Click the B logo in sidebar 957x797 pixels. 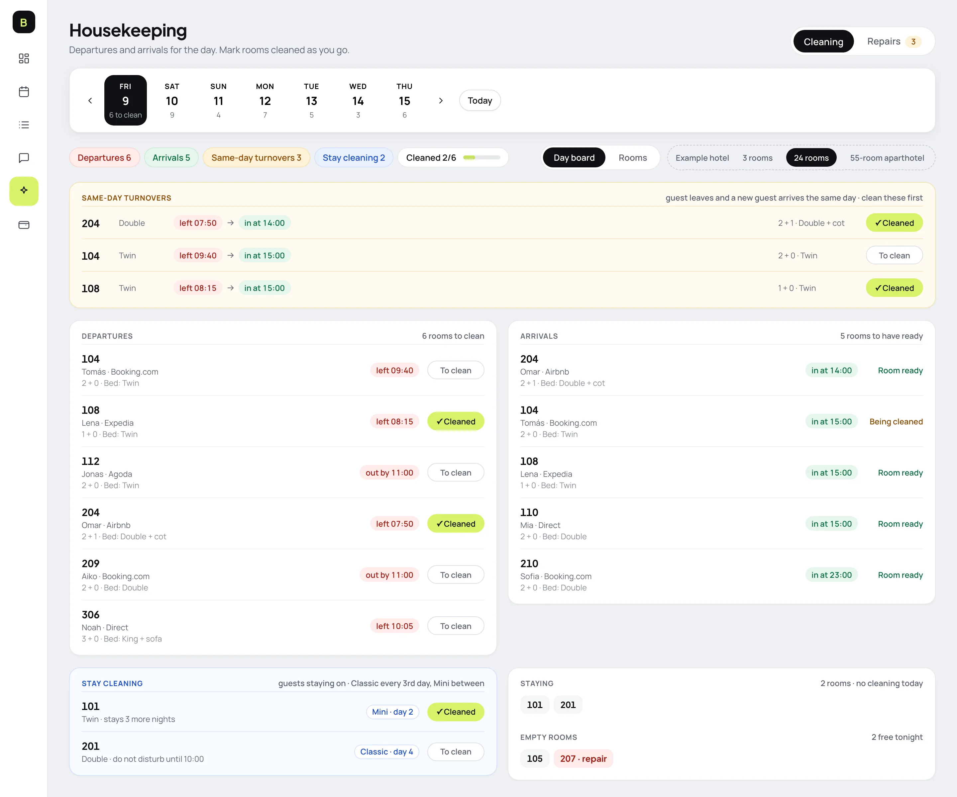(x=24, y=22)
